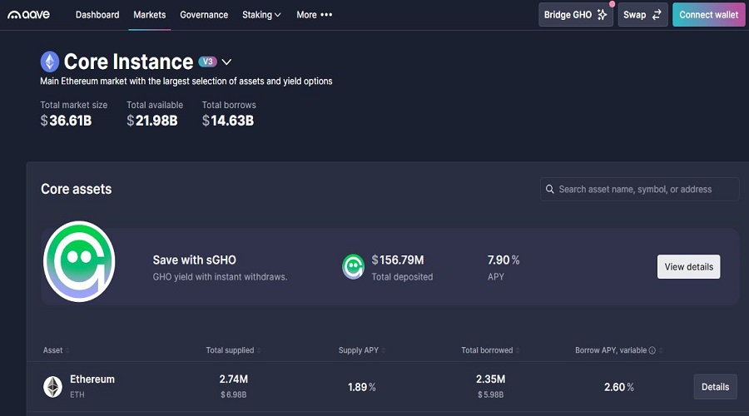Image resolution: width=749 pixels, height=416 pixels.
Task: Select the Markets tab
Action: [x=150, y=15]
